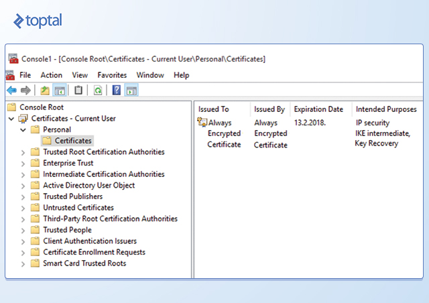This screenshot has width=429, height=303.
Task: Toggle Show/Hide Console Tree icon
Action: (60, 90)
